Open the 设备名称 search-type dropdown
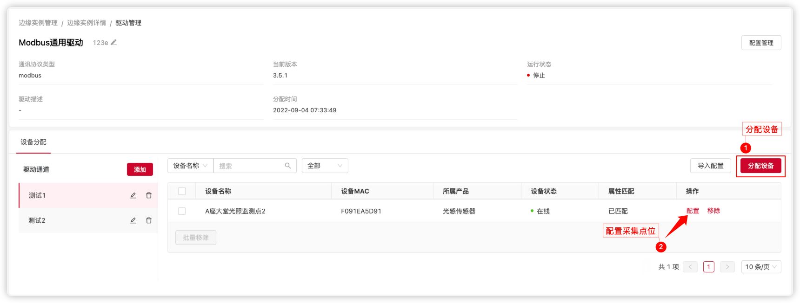Viewport: 800px width, 303px height. [190, 166]
